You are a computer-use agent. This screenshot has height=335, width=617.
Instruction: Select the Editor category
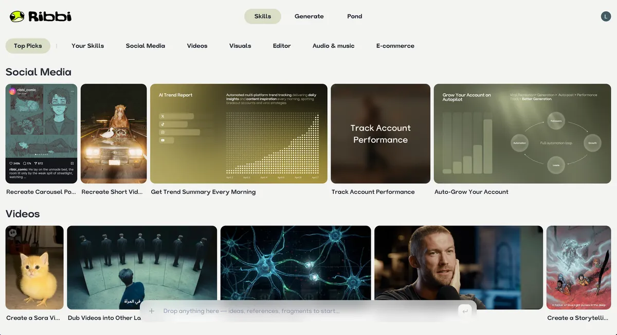282,46
